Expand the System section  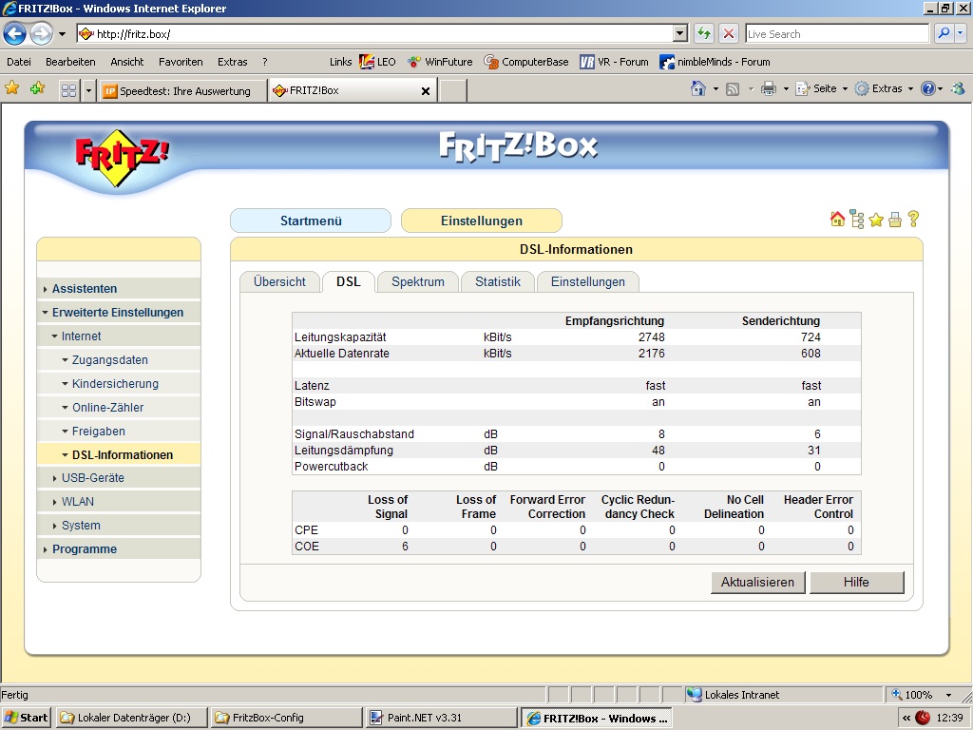tap(81, 525)
